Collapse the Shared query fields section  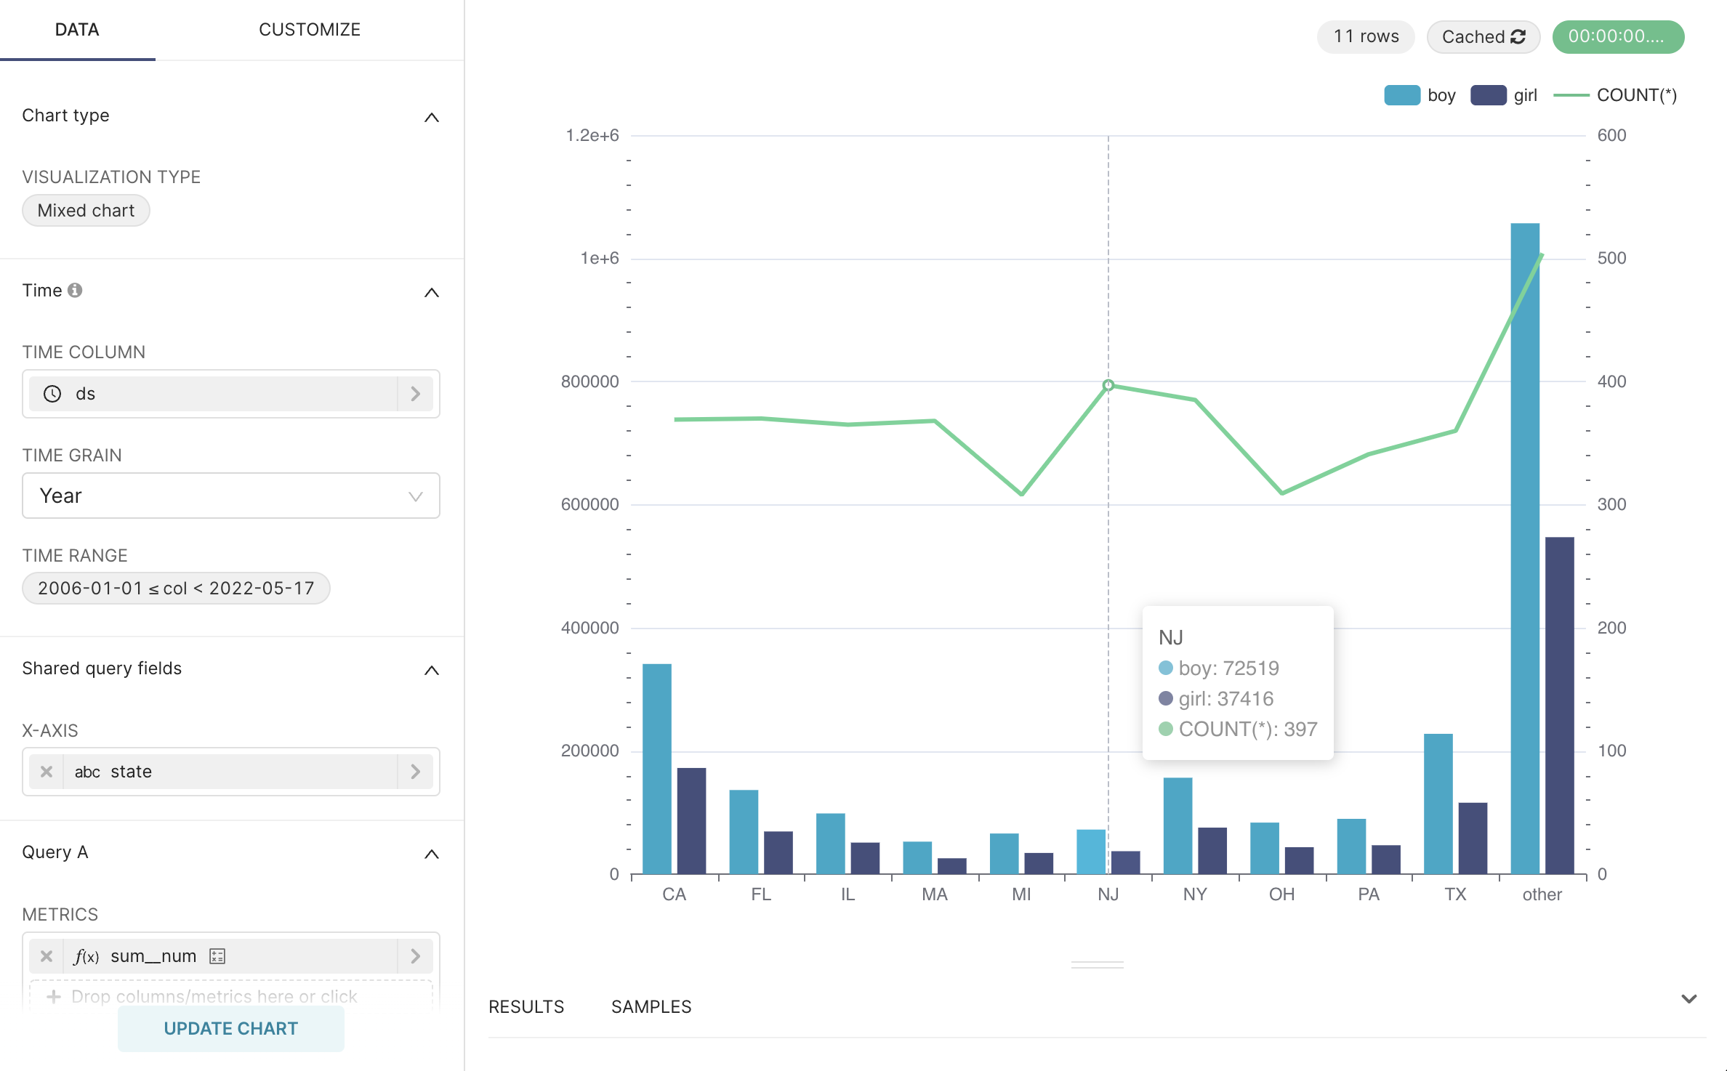pos(432,670)
